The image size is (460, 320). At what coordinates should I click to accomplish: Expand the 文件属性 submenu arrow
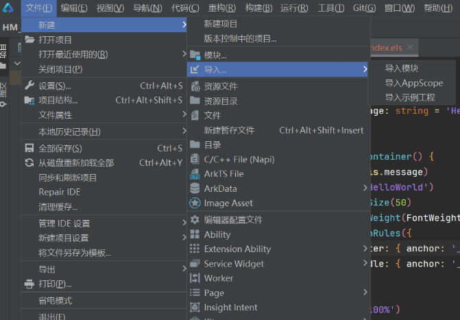(184, 114)
